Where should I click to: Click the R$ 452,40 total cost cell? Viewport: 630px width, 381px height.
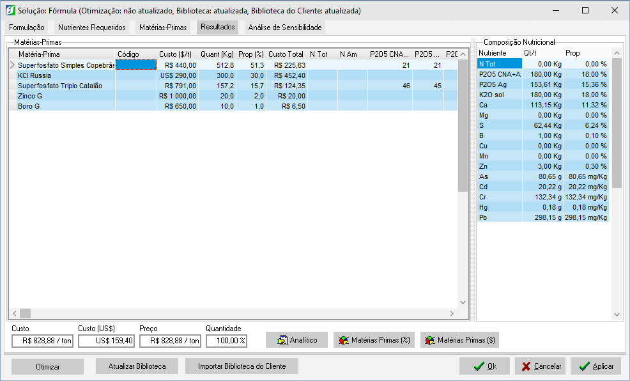coord(286,75)
